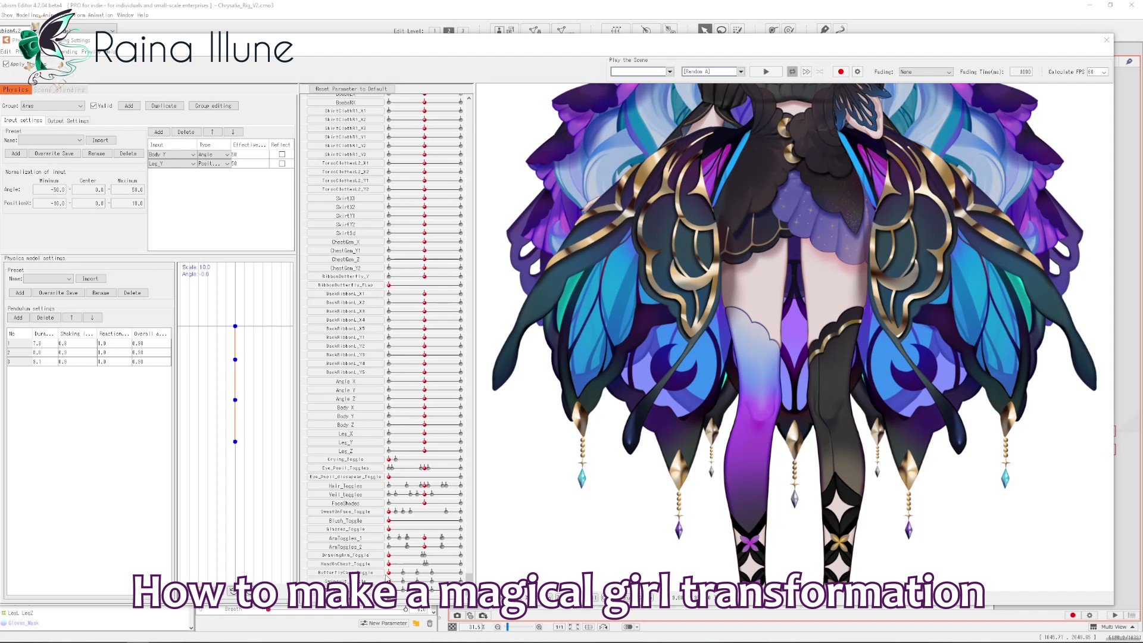The width and height of the screenshot is (1143, 643).
Task: Click the fit-to-screen icon
Action: 574,627
